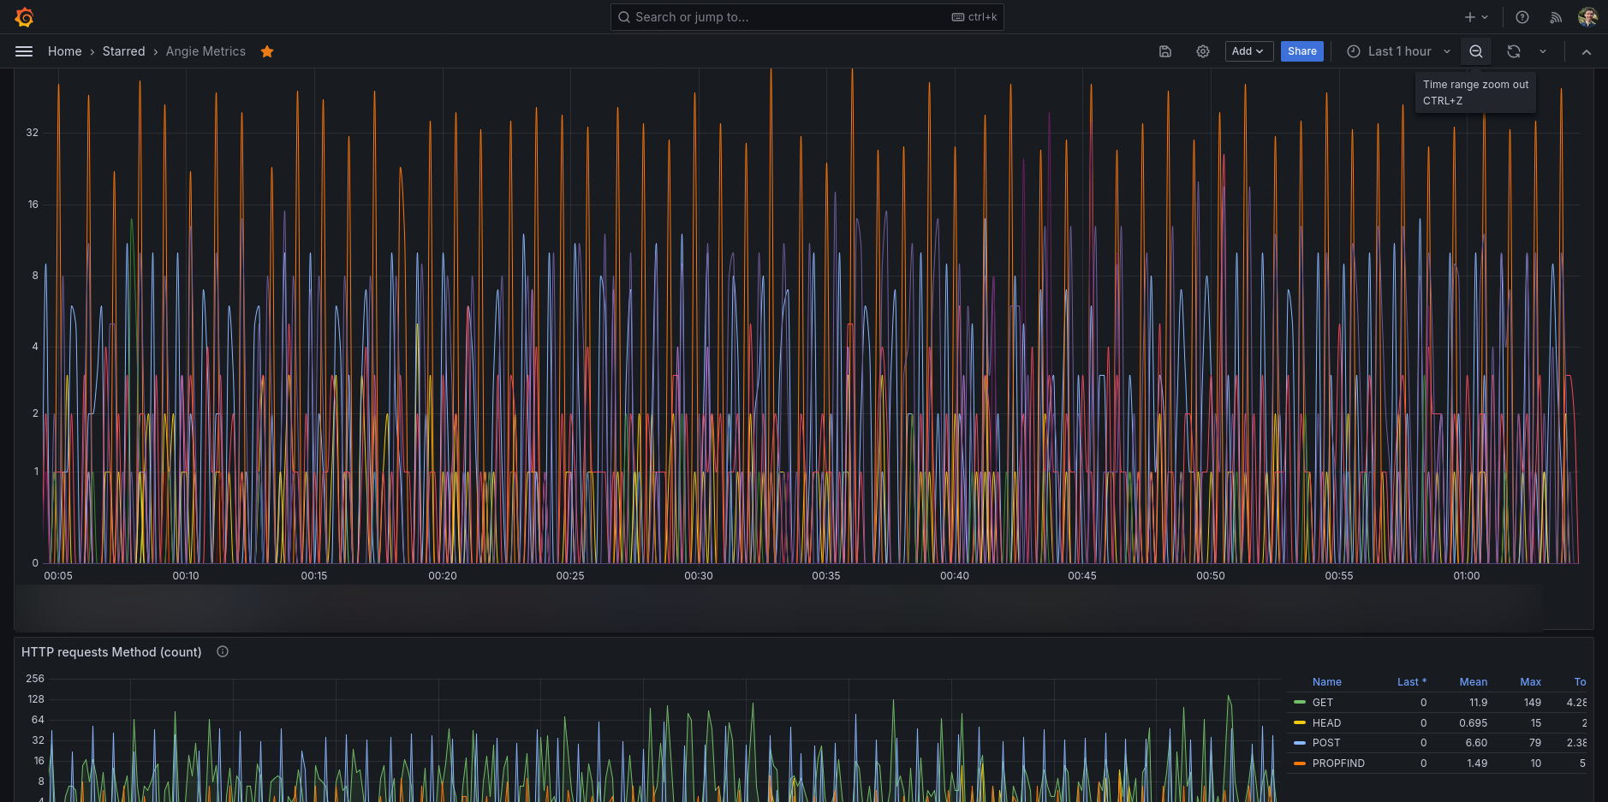1608x802 pixels.
Task: Open the help question mark menu
Action: 1522,17
